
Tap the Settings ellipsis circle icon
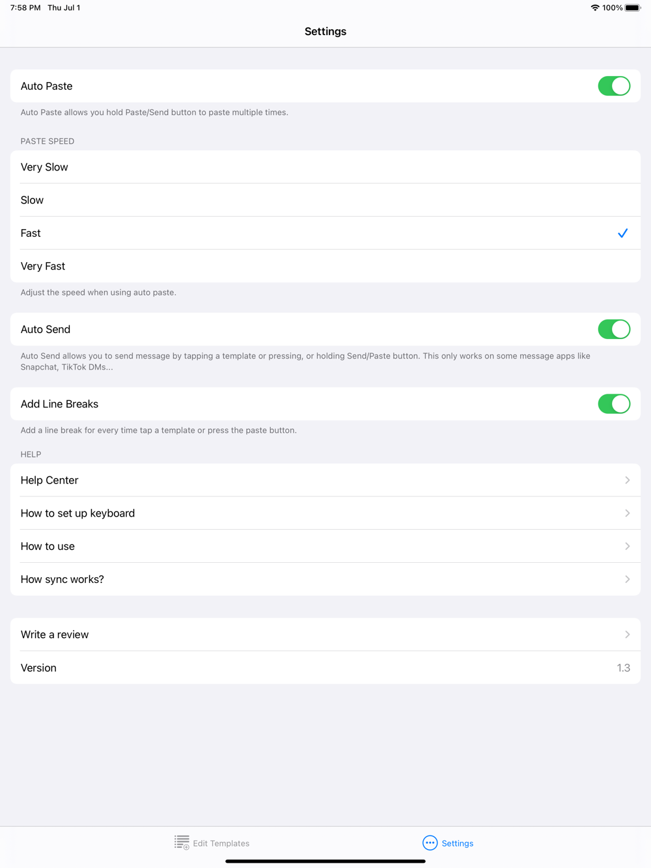point(430,843)
